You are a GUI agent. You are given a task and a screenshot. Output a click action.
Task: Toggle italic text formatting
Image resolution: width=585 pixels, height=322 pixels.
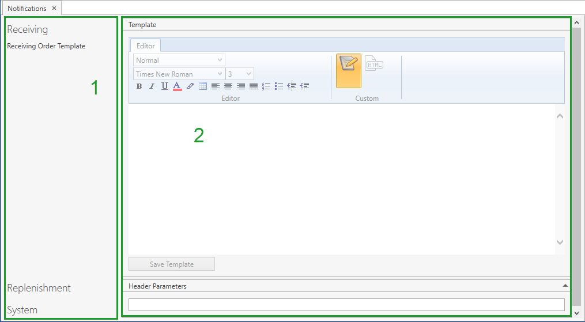152,86
